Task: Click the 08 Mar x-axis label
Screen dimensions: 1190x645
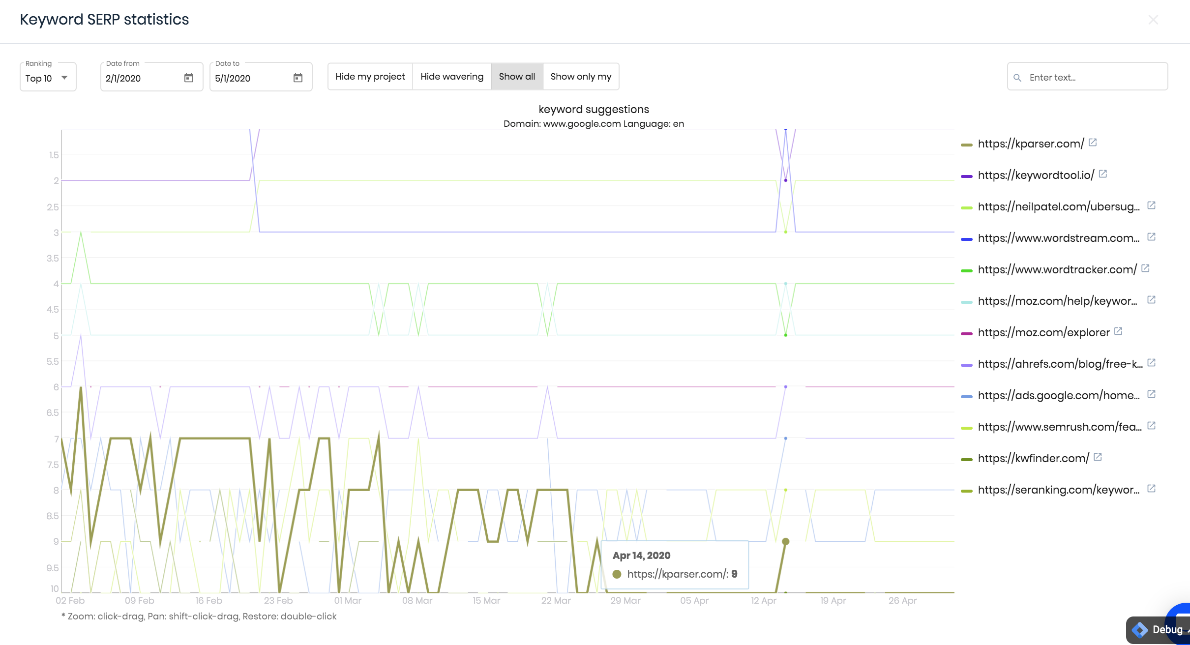Action: (417, 600)
